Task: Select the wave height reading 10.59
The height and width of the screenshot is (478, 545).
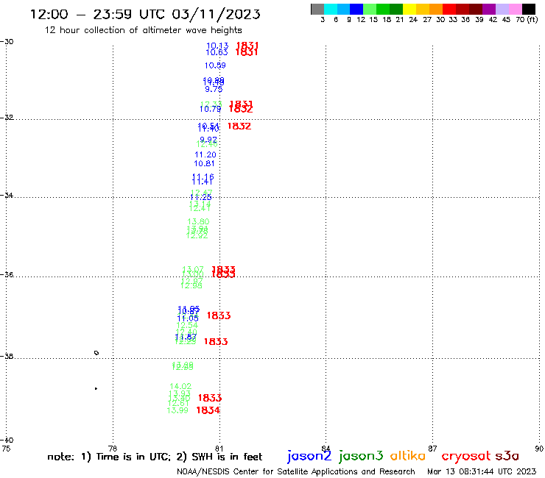Action: coord(215,65)
